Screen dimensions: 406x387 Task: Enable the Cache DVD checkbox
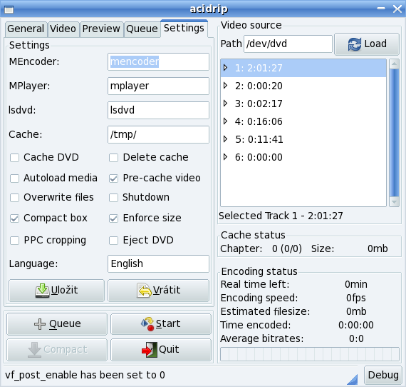point(14,158)
